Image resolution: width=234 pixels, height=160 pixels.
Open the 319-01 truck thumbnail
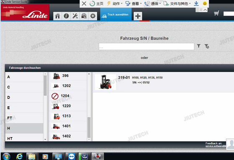click(x=105, y=82)
